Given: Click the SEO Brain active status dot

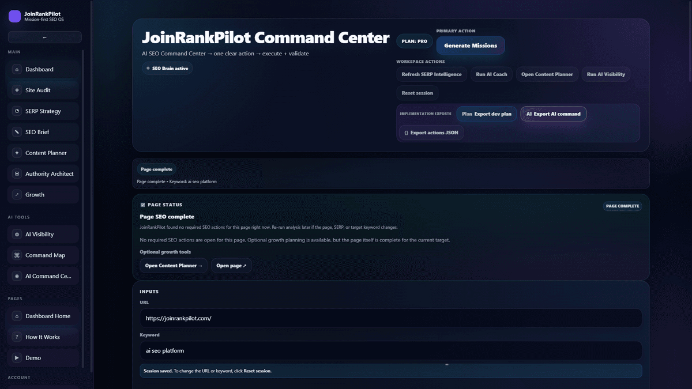Looking at the screenshot, I should [148, 68].
